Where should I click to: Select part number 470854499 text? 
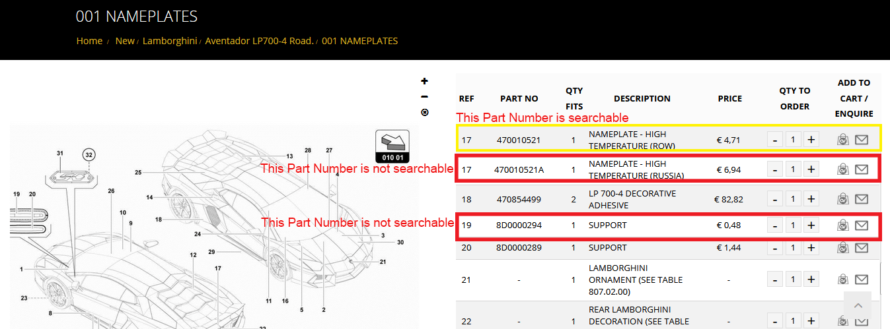(x=519, y=200)
